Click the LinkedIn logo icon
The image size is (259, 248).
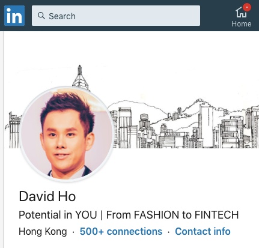[x=14, y=16]
